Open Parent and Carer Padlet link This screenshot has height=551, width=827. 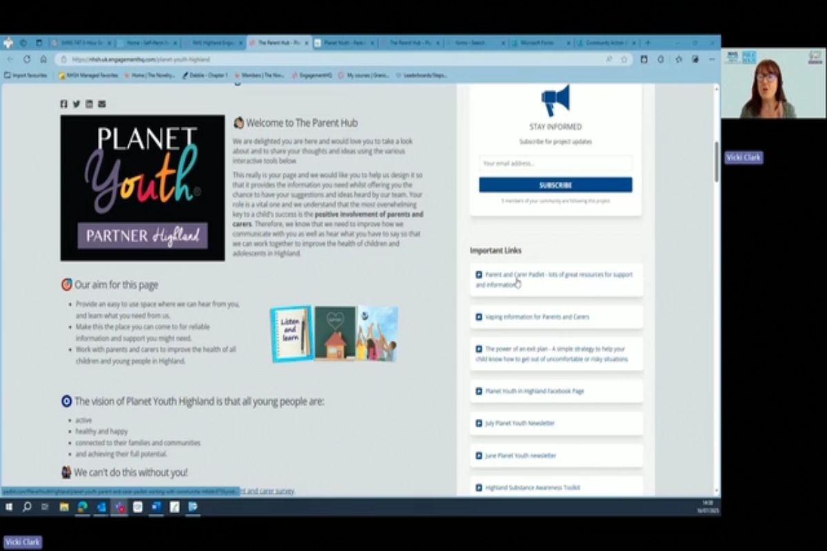pyautogui.click(x=556, y=280)
